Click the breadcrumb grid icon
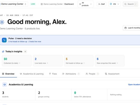140x105 pixels. (42, 4)
